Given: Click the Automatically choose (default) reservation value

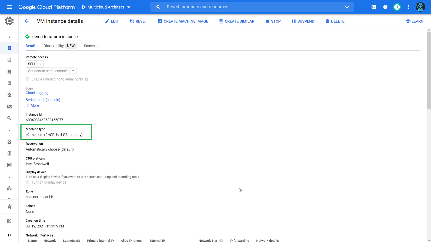Looking at the screenshot, I should point(50,149).
